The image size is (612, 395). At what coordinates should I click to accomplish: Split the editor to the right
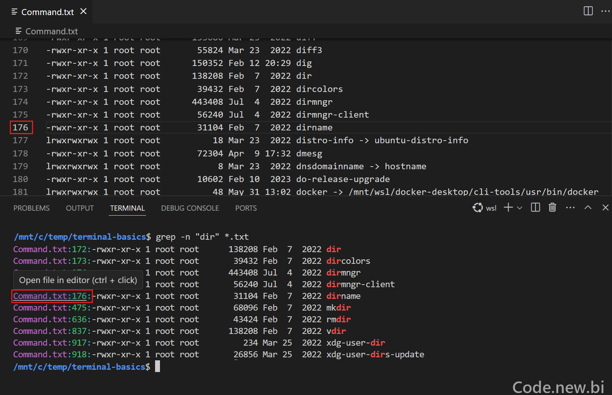tap(588, 11)
